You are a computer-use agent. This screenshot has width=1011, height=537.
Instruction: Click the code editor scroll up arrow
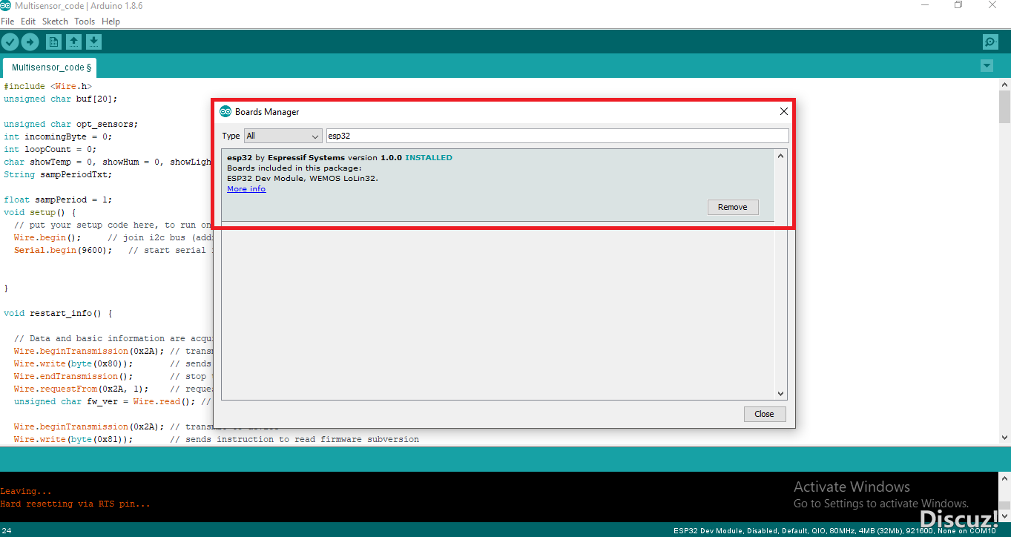click(1004, 84)
